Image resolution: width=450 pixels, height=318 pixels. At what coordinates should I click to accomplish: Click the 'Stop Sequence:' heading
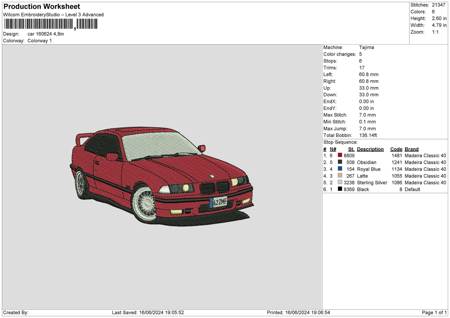pyautogui.click(x=340, y=142)
